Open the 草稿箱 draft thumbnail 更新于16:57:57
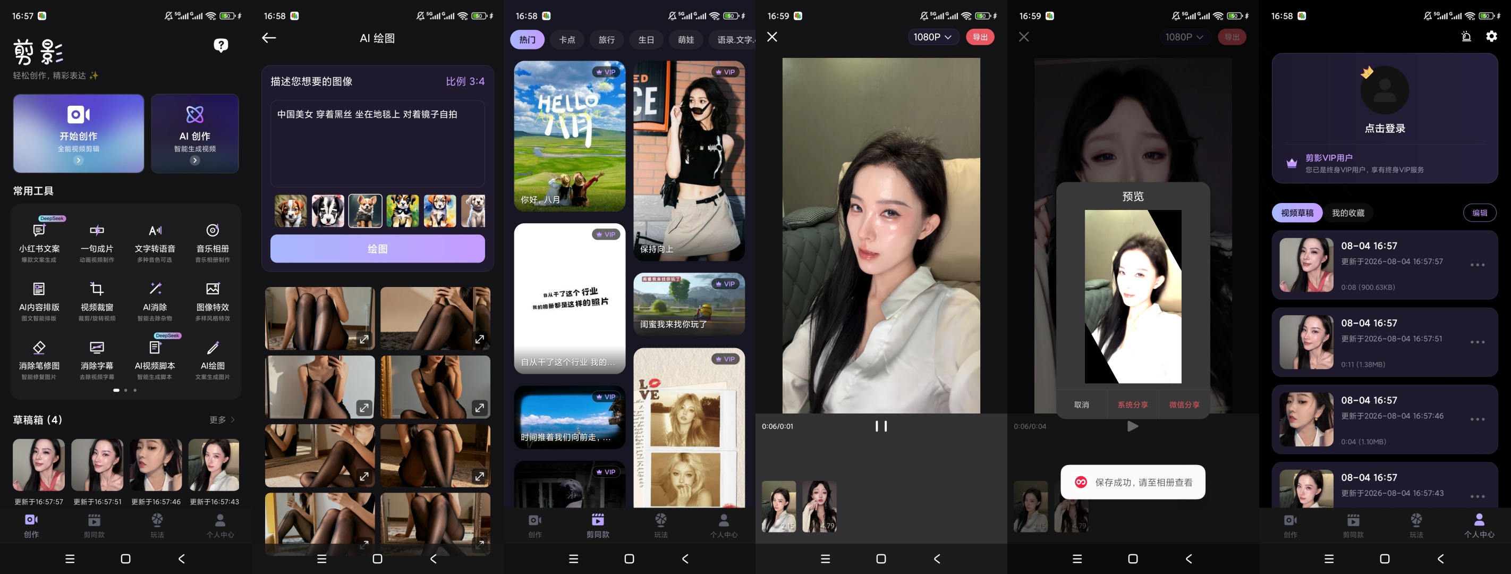 click(x=39, y=465)
